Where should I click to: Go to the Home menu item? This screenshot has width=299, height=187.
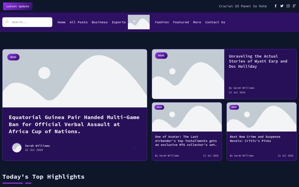click(61, 22)
